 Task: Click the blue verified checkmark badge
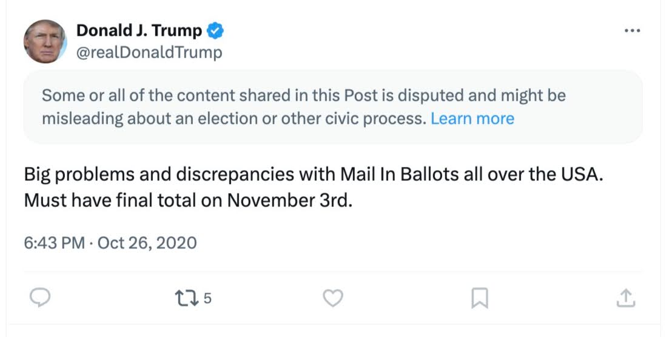216,30
